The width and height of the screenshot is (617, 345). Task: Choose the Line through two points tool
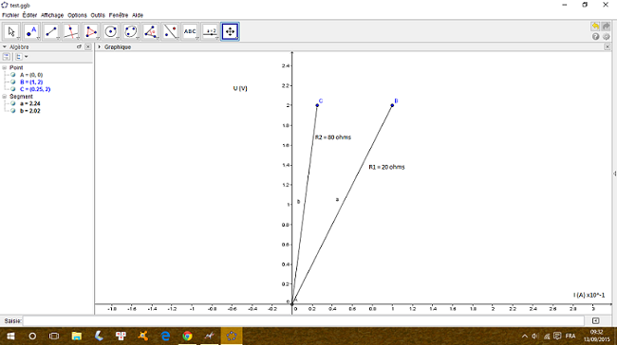(x=51, y=31)
